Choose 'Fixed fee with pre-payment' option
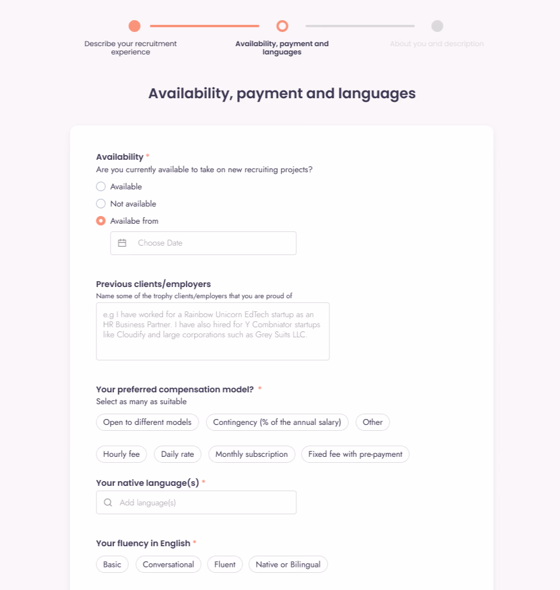Image resolution: width=560 pixels, height=590 pixels. click(355, 454)
